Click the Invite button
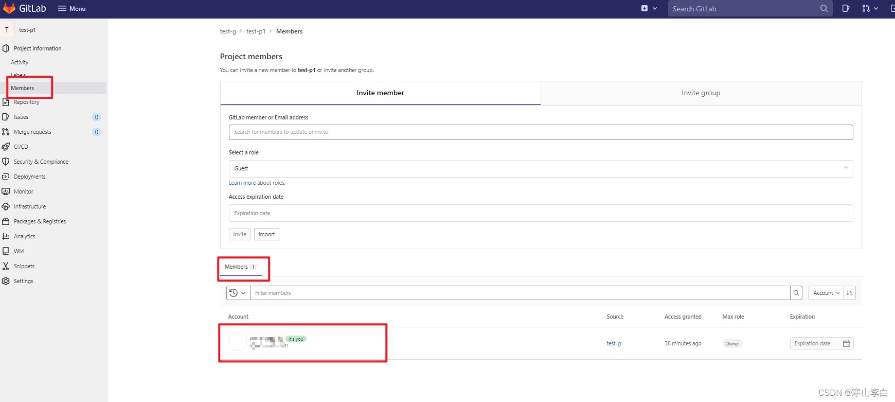The height and width of the screenshot is (402, 895). (x=240, y=234)
